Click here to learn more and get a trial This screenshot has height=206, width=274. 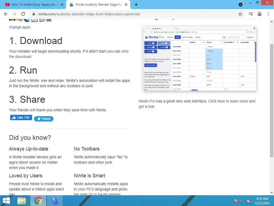click(197, 104)
